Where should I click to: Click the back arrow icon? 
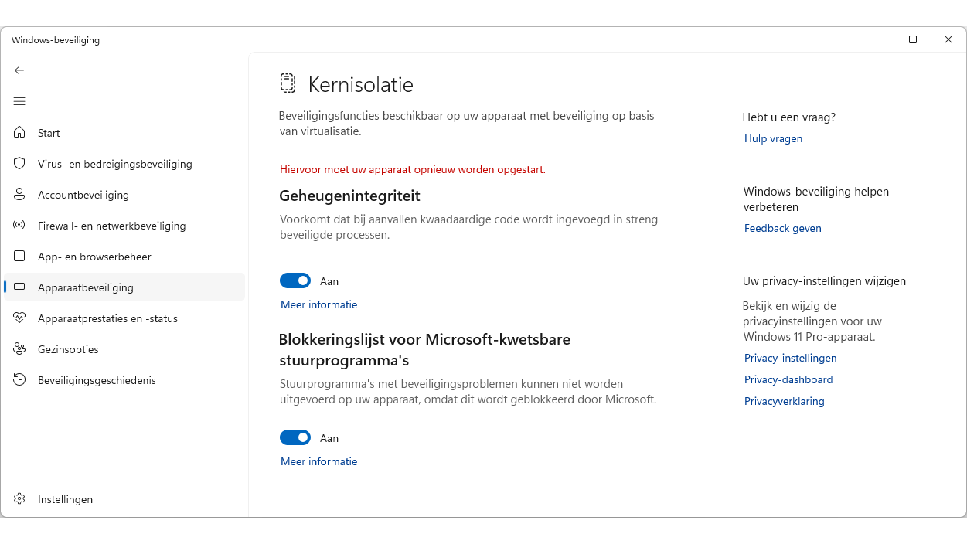coord(19,70)
